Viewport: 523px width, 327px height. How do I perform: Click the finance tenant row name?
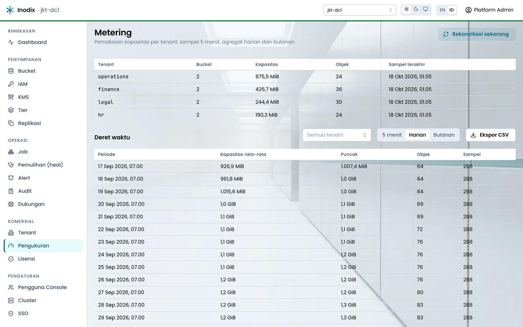(x=109, y=89)
